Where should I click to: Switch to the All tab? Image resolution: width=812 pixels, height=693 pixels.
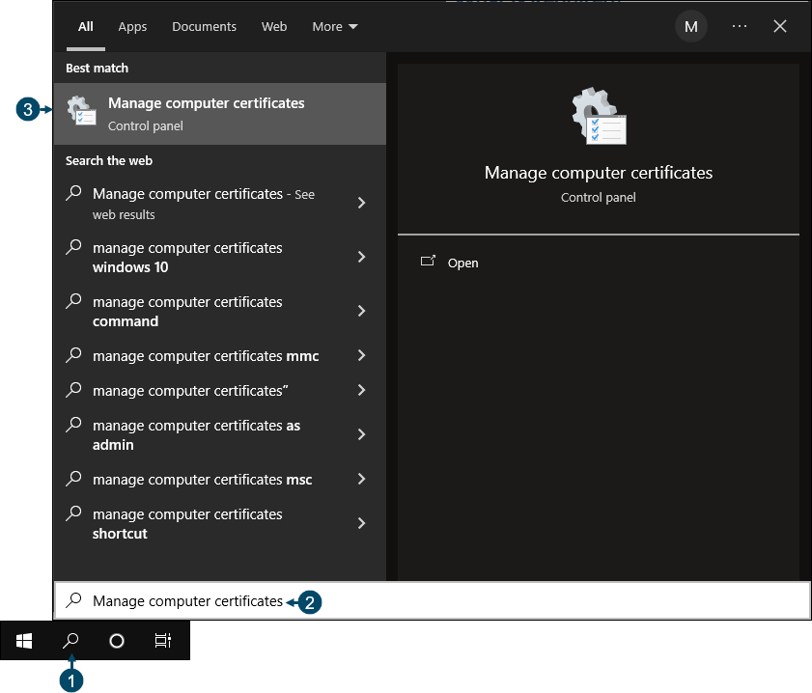[85, 26]
